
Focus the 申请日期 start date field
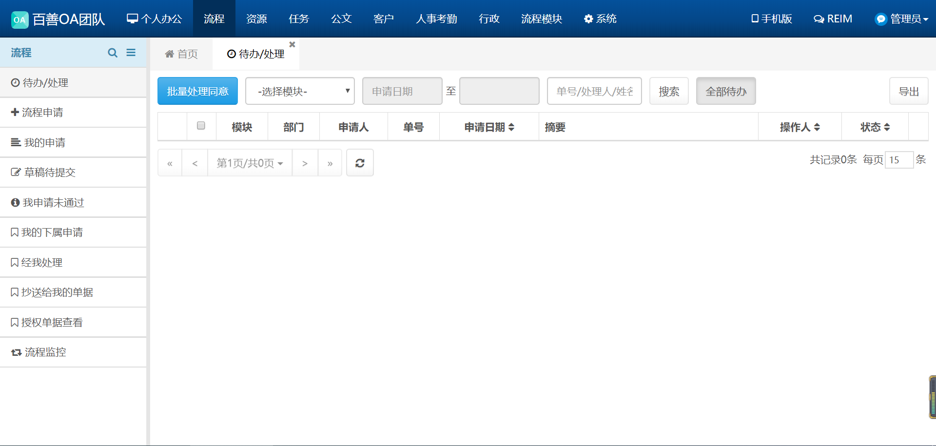tap(402, 91)
